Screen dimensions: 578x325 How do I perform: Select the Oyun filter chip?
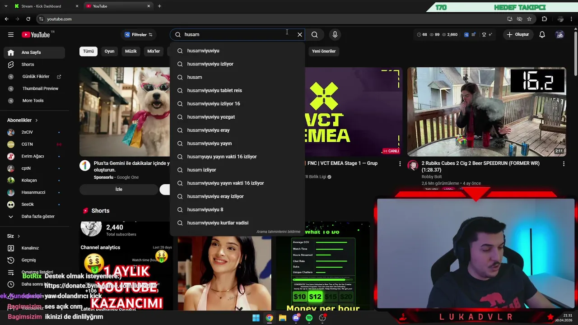110,51
